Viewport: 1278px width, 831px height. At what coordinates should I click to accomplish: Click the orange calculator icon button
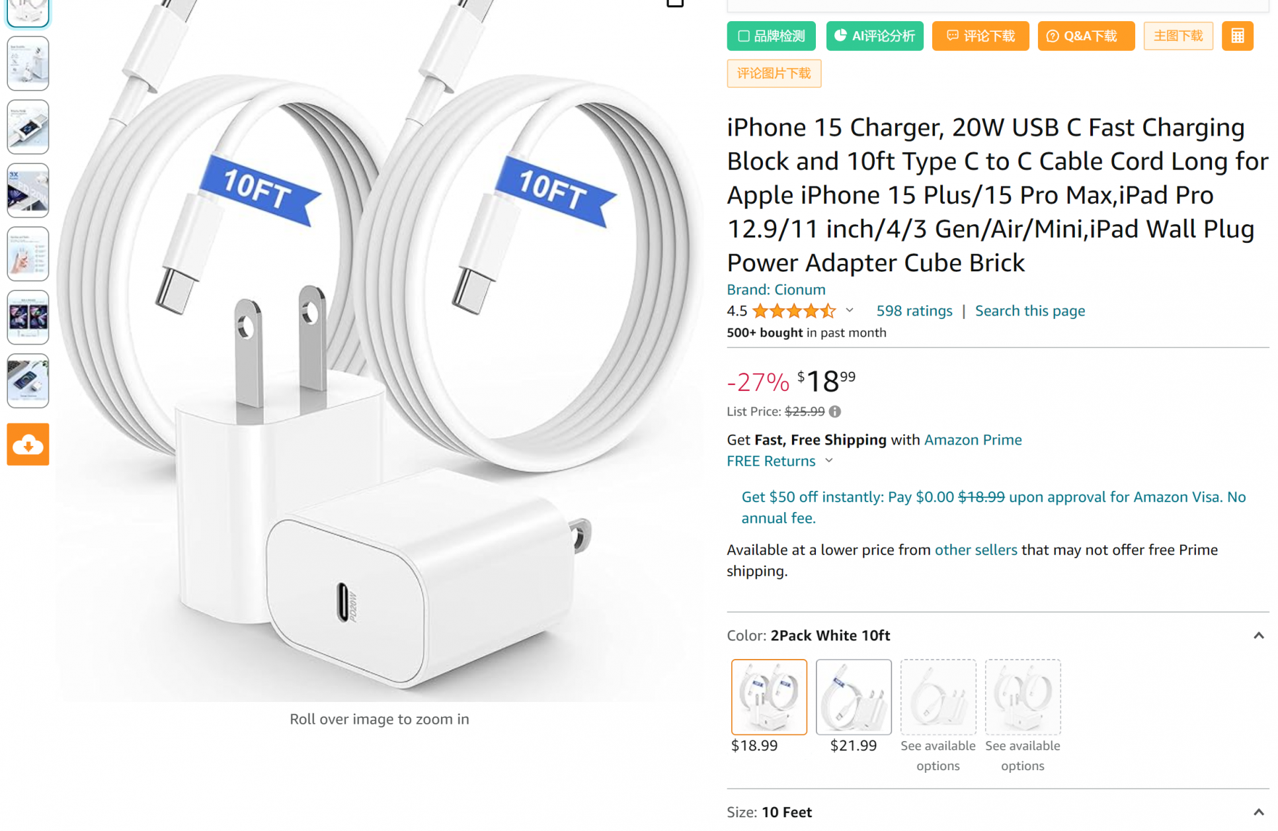coord(1237,36)
